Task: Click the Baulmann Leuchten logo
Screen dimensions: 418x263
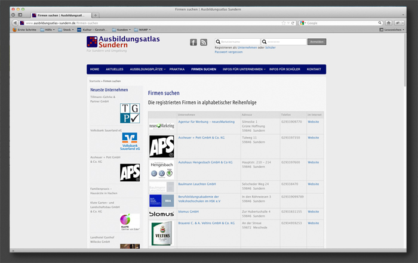Action: (x=162, y=187)
